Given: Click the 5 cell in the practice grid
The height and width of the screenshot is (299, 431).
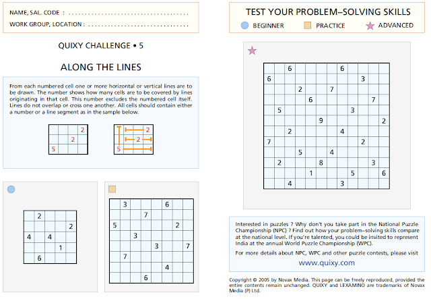Looking at the screenshot, I should [114, 225].
